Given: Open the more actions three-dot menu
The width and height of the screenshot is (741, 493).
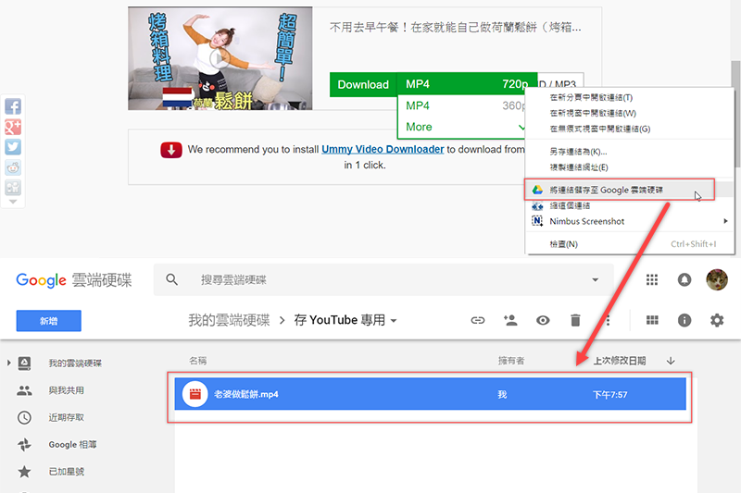Looking at the screenshot, I should 608,320.
